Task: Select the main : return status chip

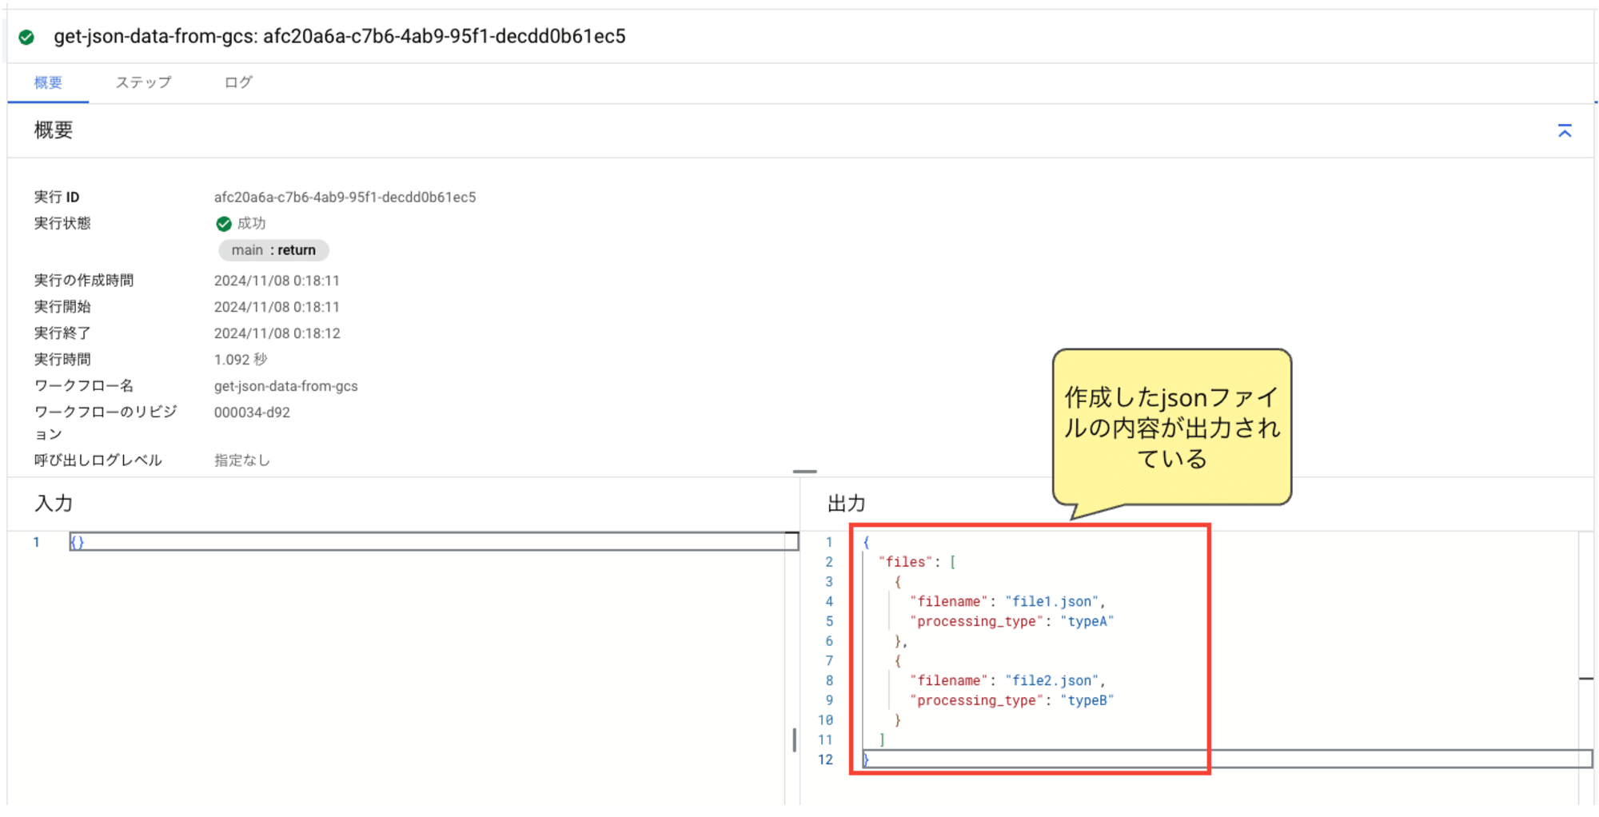Action: tap(273, 250)
